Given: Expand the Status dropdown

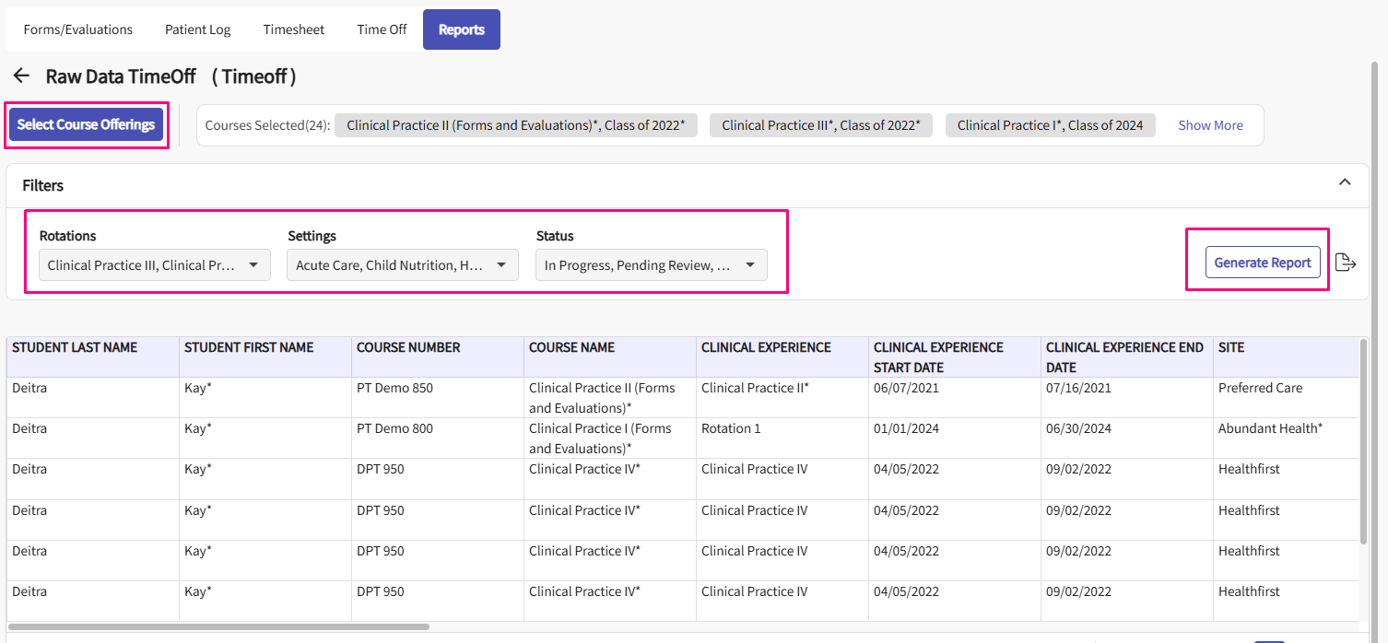Looking at the screenshot, I should click(x=651, y=265).
